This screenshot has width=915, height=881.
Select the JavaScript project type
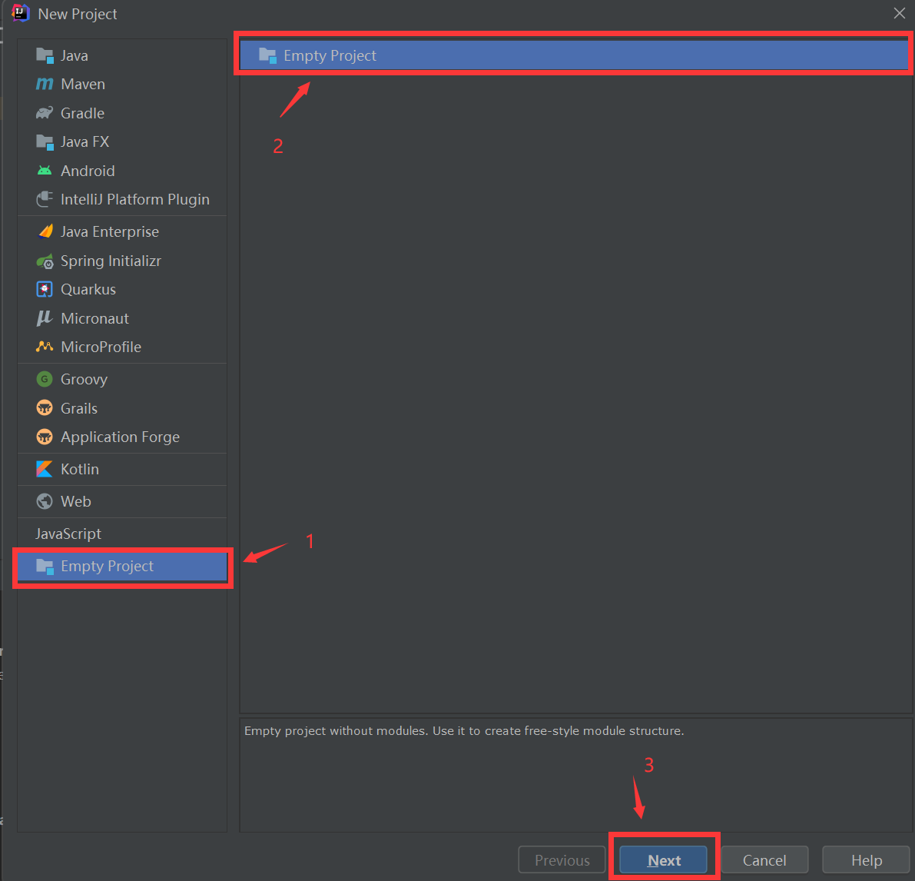[122, 534]
